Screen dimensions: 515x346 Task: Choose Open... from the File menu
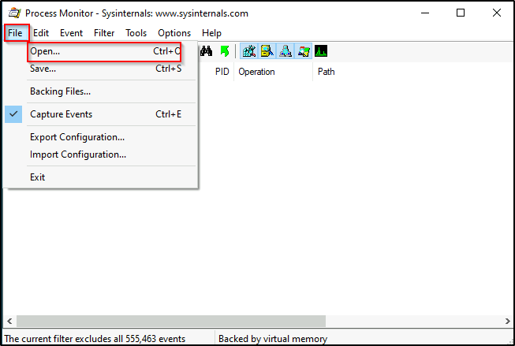(x=45, y=51)
